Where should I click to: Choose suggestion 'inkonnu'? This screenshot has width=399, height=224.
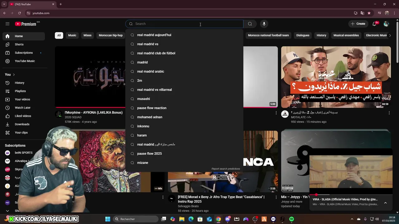tap(184, 126)
